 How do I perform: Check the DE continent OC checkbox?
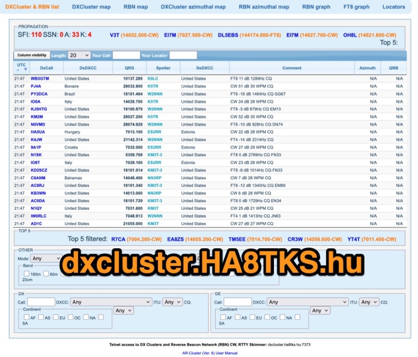coord(267,317)
